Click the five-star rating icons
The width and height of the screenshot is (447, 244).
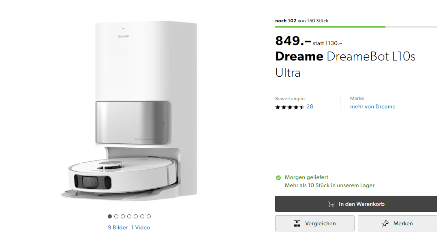click(x=290, y=107)
